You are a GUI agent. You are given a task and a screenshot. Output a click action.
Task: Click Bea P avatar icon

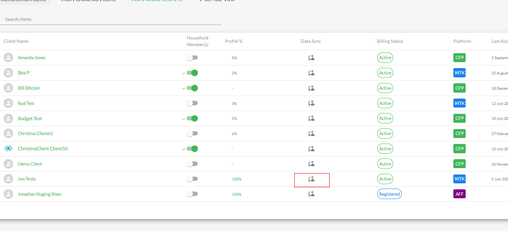point(8,73)
